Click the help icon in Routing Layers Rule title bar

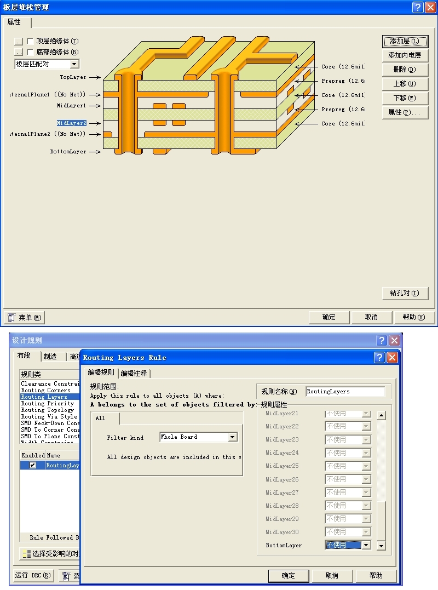[x=380, y=357]
